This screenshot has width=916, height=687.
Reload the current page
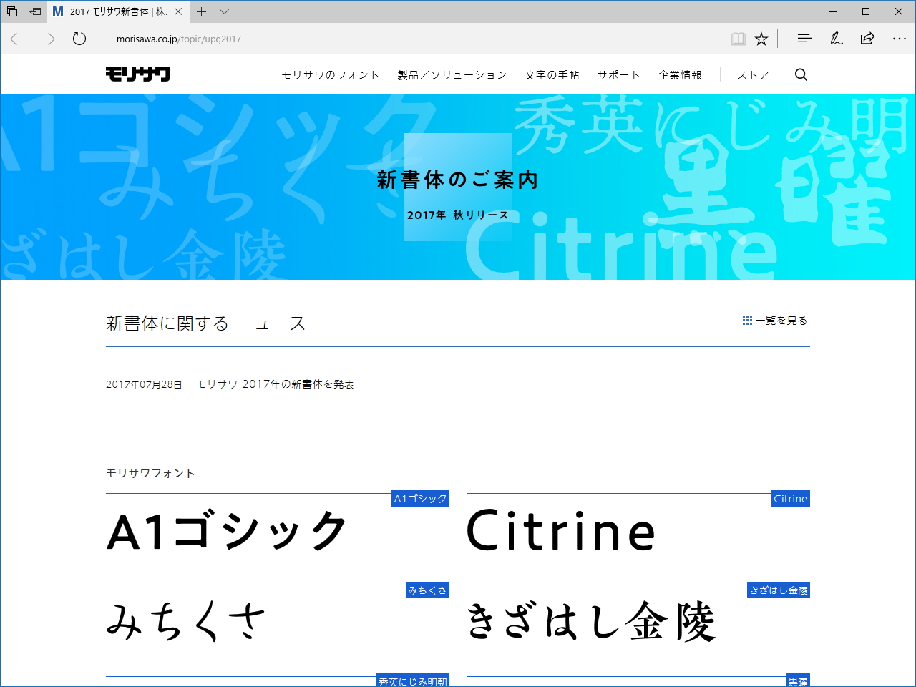coord(79,39)
